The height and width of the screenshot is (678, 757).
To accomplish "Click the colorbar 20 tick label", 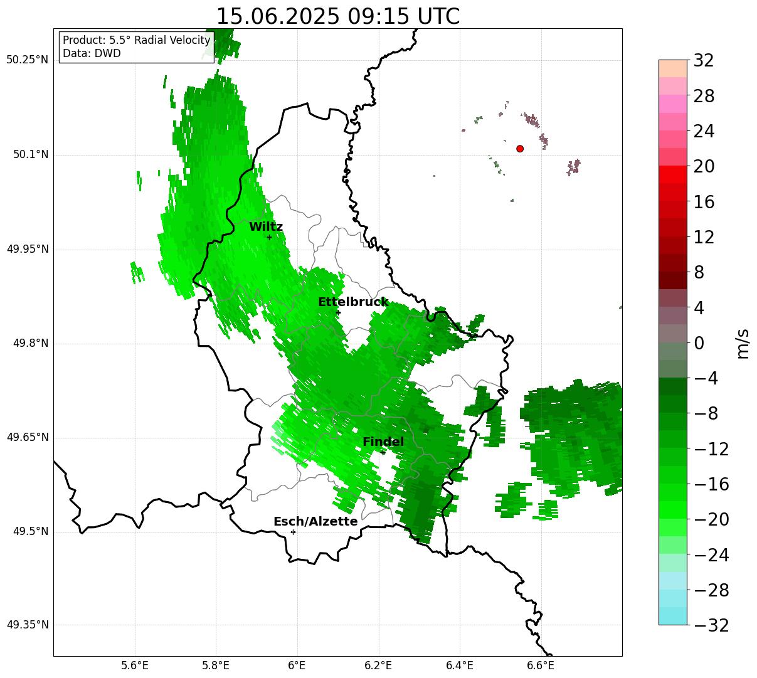I will coord(704,167).
